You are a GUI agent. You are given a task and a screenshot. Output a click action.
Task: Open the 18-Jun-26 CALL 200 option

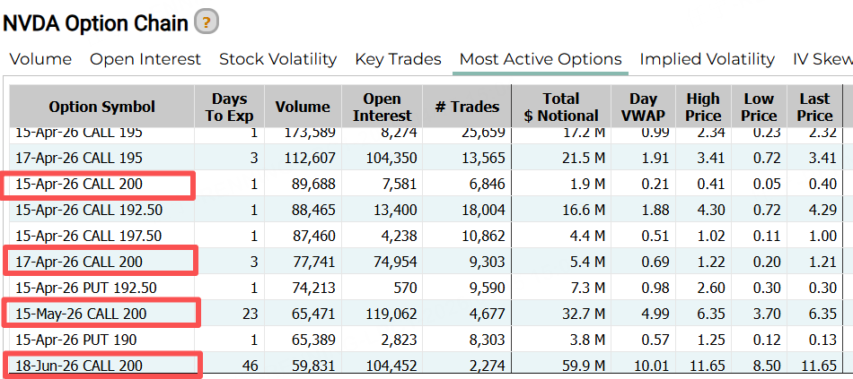[x=79, y=366]
